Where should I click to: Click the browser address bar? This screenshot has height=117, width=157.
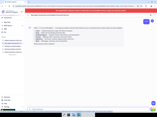tap(75, 6)
